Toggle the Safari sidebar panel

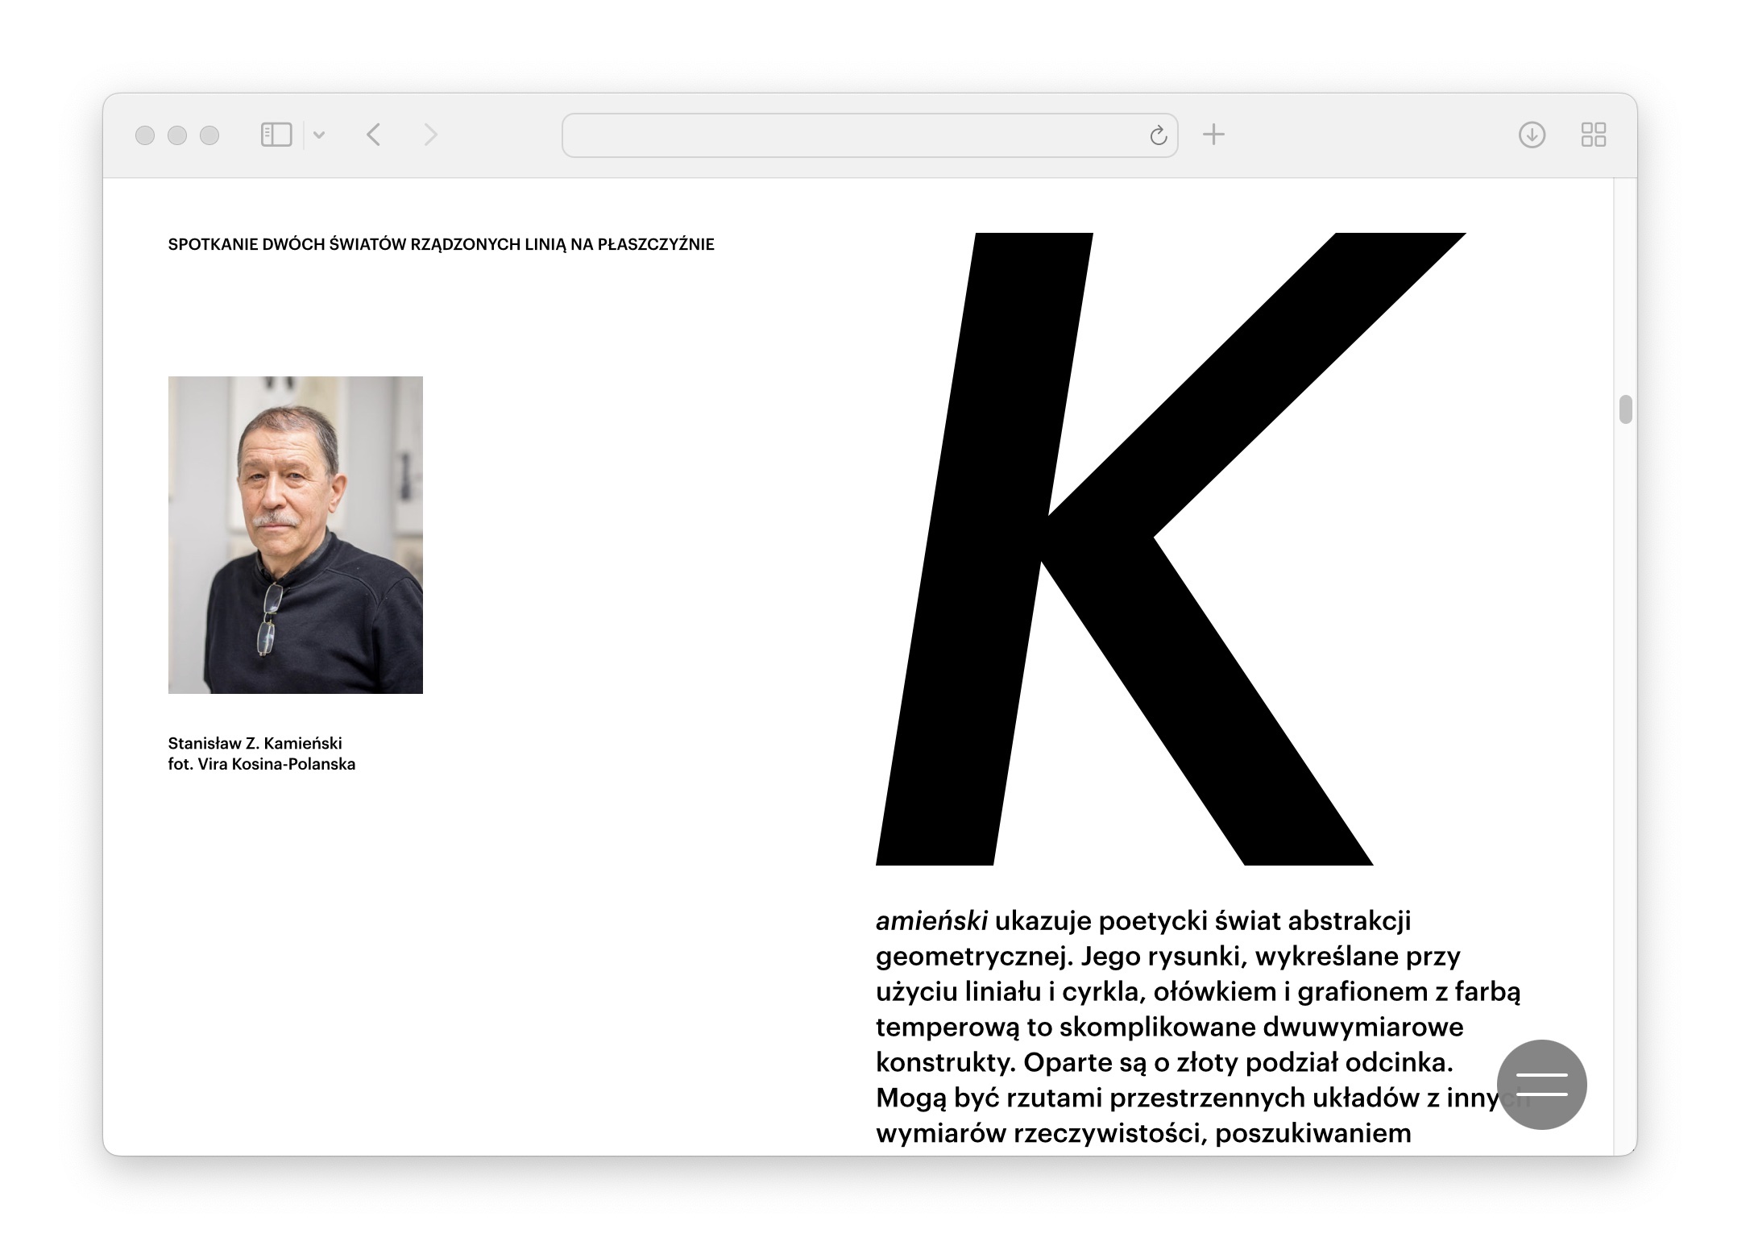[x=276, y=135]
